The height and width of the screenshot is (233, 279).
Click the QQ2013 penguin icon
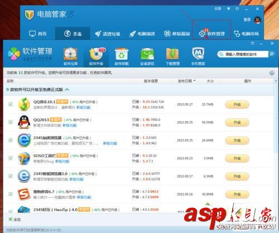click(x=24, y=122)
